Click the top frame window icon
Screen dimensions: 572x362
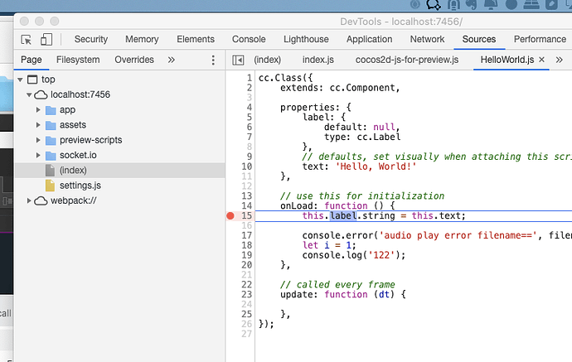point(32,80)
